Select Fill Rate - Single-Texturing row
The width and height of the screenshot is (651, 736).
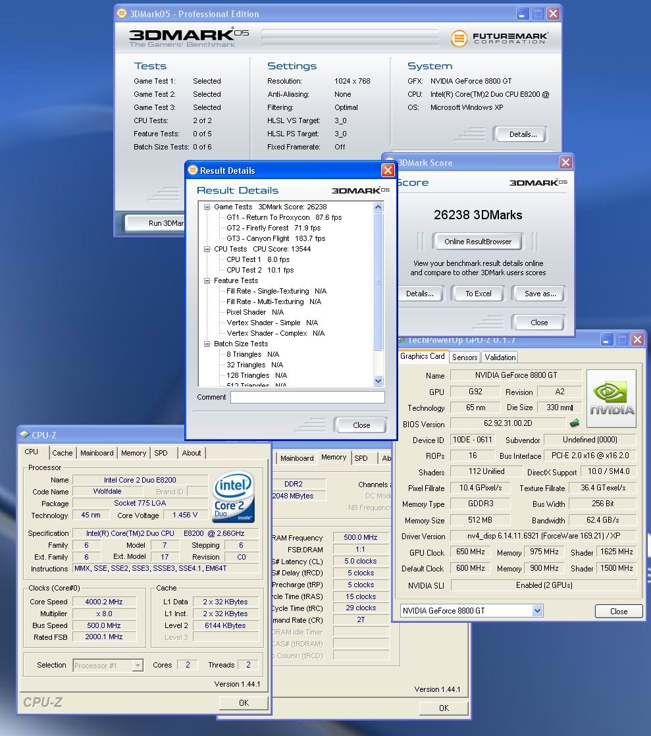(x=276, y=292)
